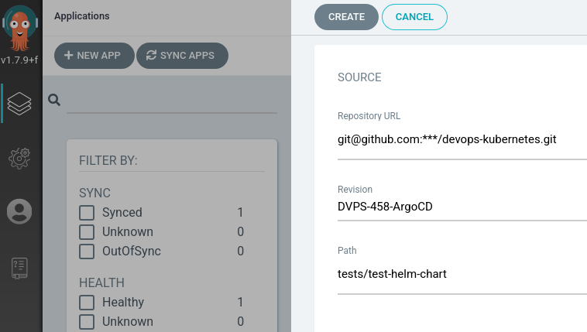Click the CANCEL button
587x332 pixels.
[x=414, y=17]
